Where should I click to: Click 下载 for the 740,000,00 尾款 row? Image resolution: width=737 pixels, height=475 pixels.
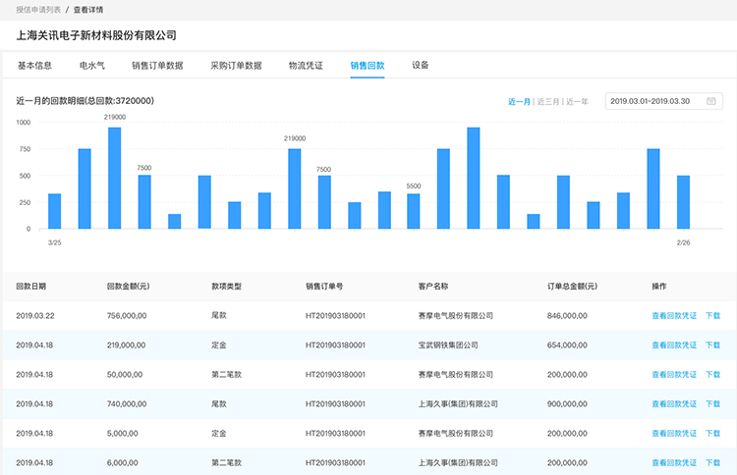[x=712, y=403]
